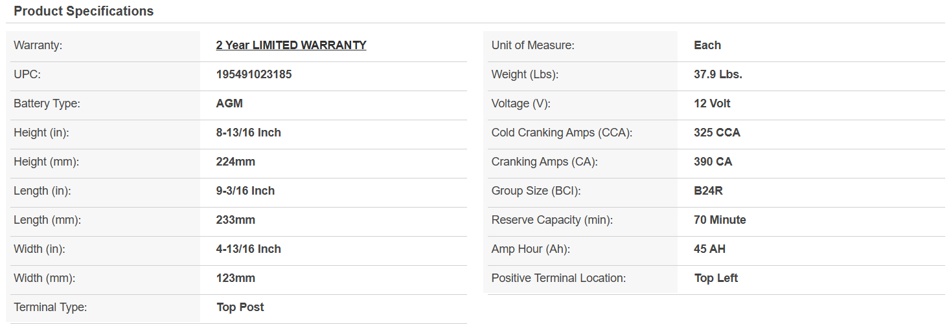Click the 9-3/16 Inch length value
The image size is (951, 324).
click(245, 191)
